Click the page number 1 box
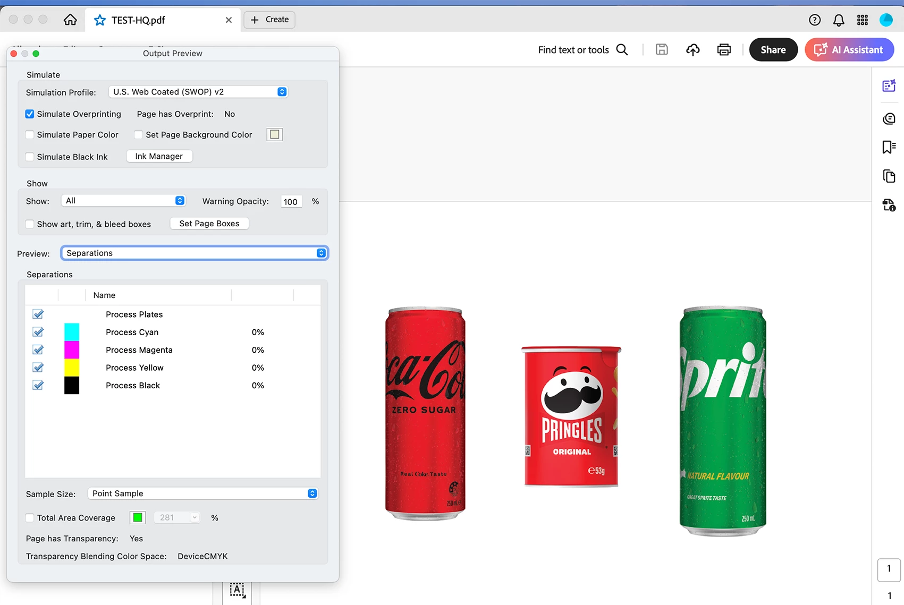This screenshot has width=904, height=605. coord(889,569)
